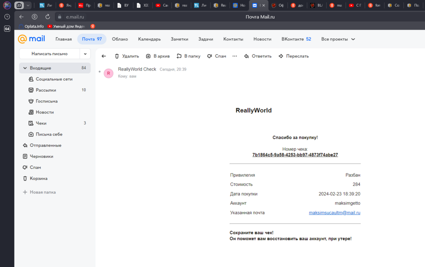
Task: Open Заметки in top navigation
Action: (179, 39)
